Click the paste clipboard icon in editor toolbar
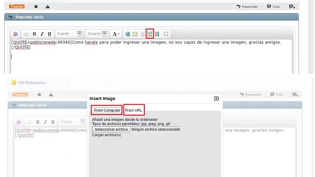 (26, 34)
